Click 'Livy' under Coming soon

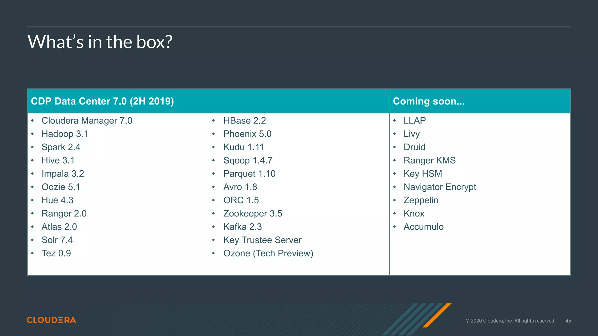coord(412,134)
